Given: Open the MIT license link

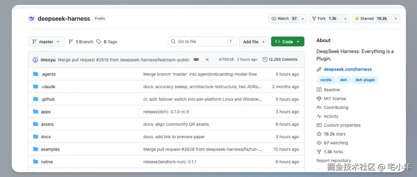Looking at the screenshot, I should click(x=331, y=99).
